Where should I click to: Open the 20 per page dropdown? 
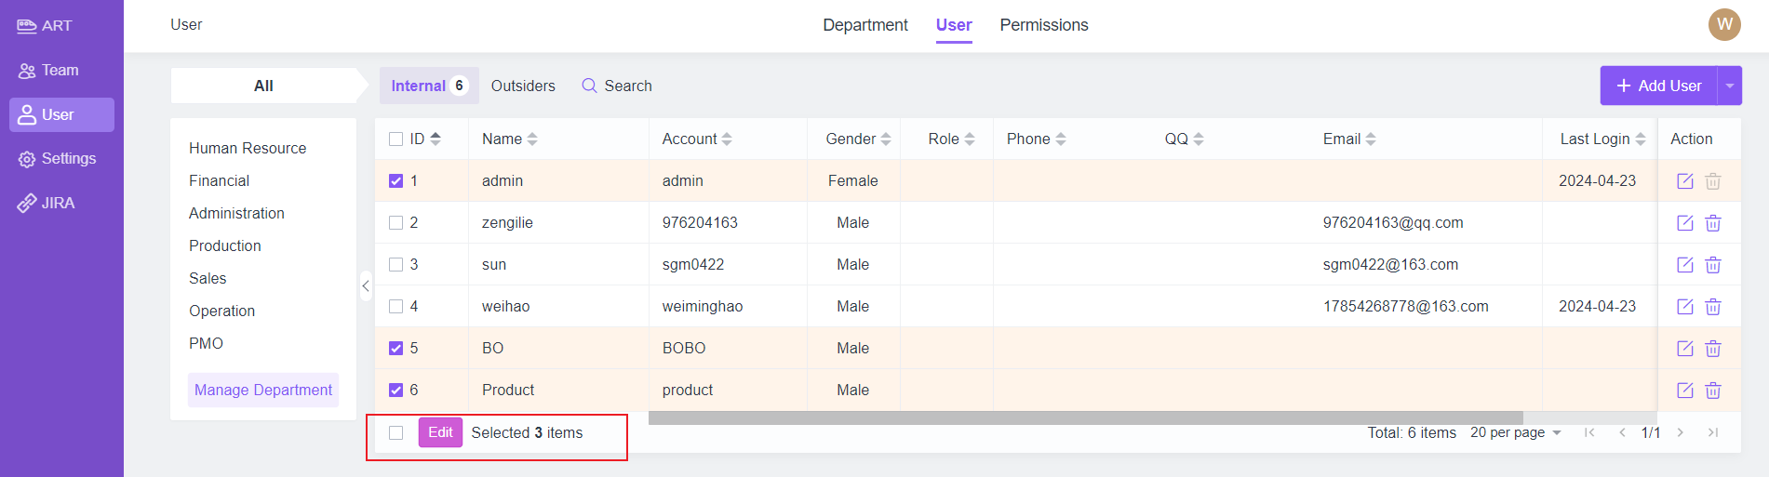coord(1516,432)
